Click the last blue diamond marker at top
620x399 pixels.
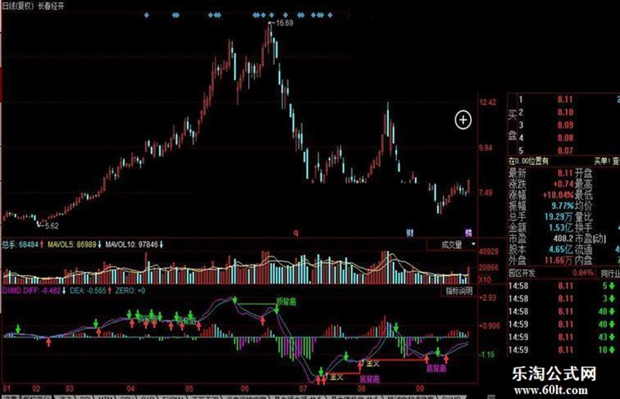coord(330,16)
